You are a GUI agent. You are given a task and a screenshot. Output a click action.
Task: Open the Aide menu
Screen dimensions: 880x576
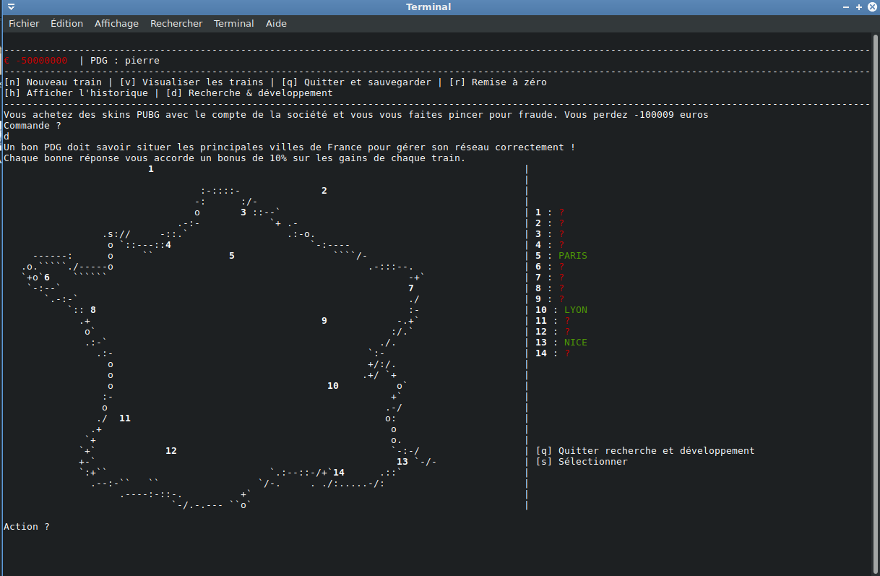coord(276,23)
